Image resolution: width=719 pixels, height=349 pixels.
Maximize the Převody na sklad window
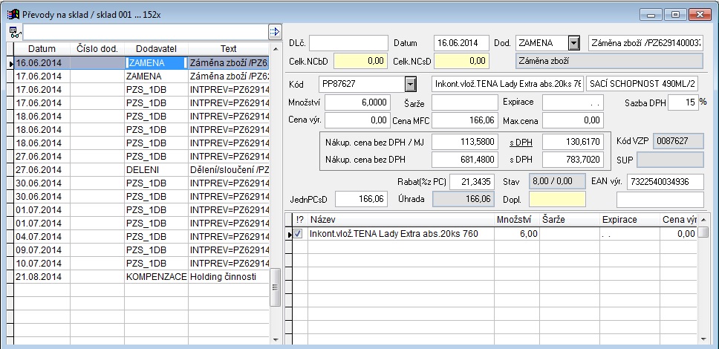(x=675, y=15)
